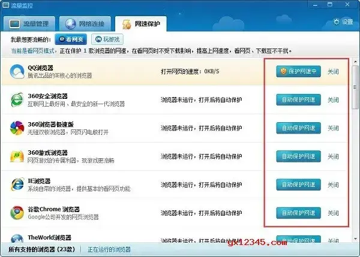Click the 360安全浏览器 icon

[x=17, y=99]
